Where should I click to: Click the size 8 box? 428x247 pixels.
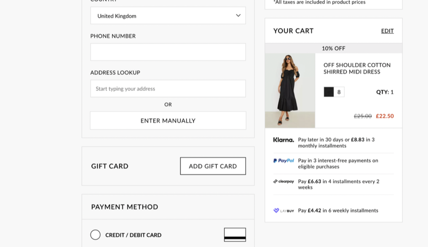pos(339,92)
